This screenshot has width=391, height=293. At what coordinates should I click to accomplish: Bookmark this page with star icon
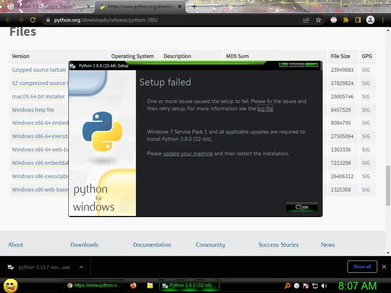318,20
